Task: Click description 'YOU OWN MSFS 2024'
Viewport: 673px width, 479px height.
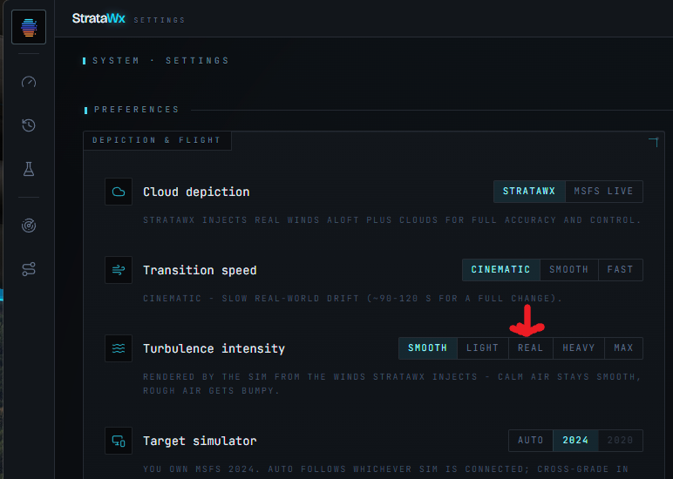Action: point(386,469)
